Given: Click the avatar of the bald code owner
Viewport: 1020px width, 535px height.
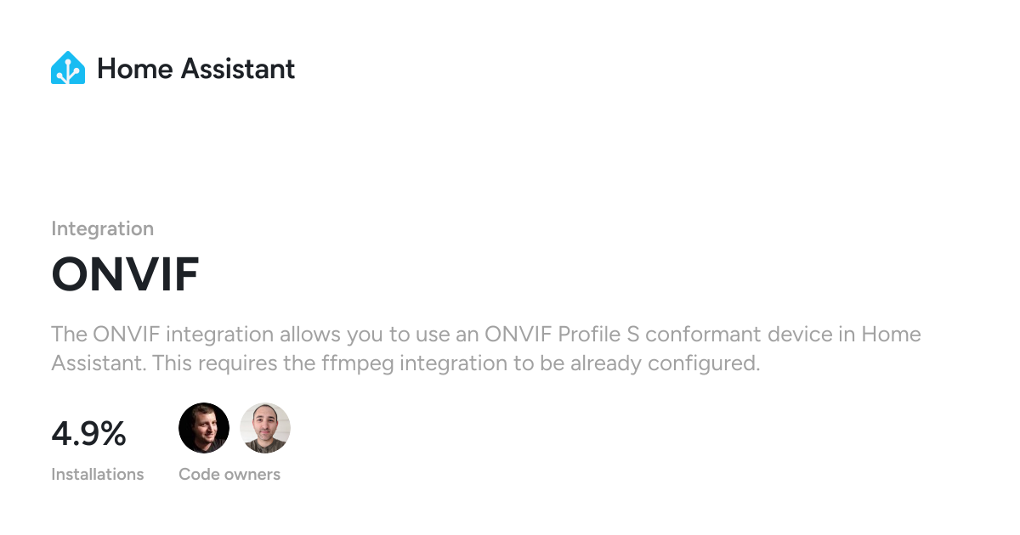Looking at the screenshot, I should coord(265,428).
